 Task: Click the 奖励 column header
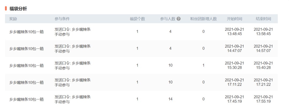(x=13, y=19)
